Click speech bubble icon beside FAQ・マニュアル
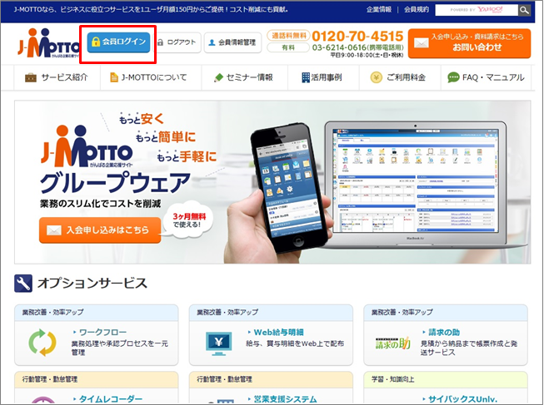The height and width of the screenshot is (405, 544). point(453,77)
